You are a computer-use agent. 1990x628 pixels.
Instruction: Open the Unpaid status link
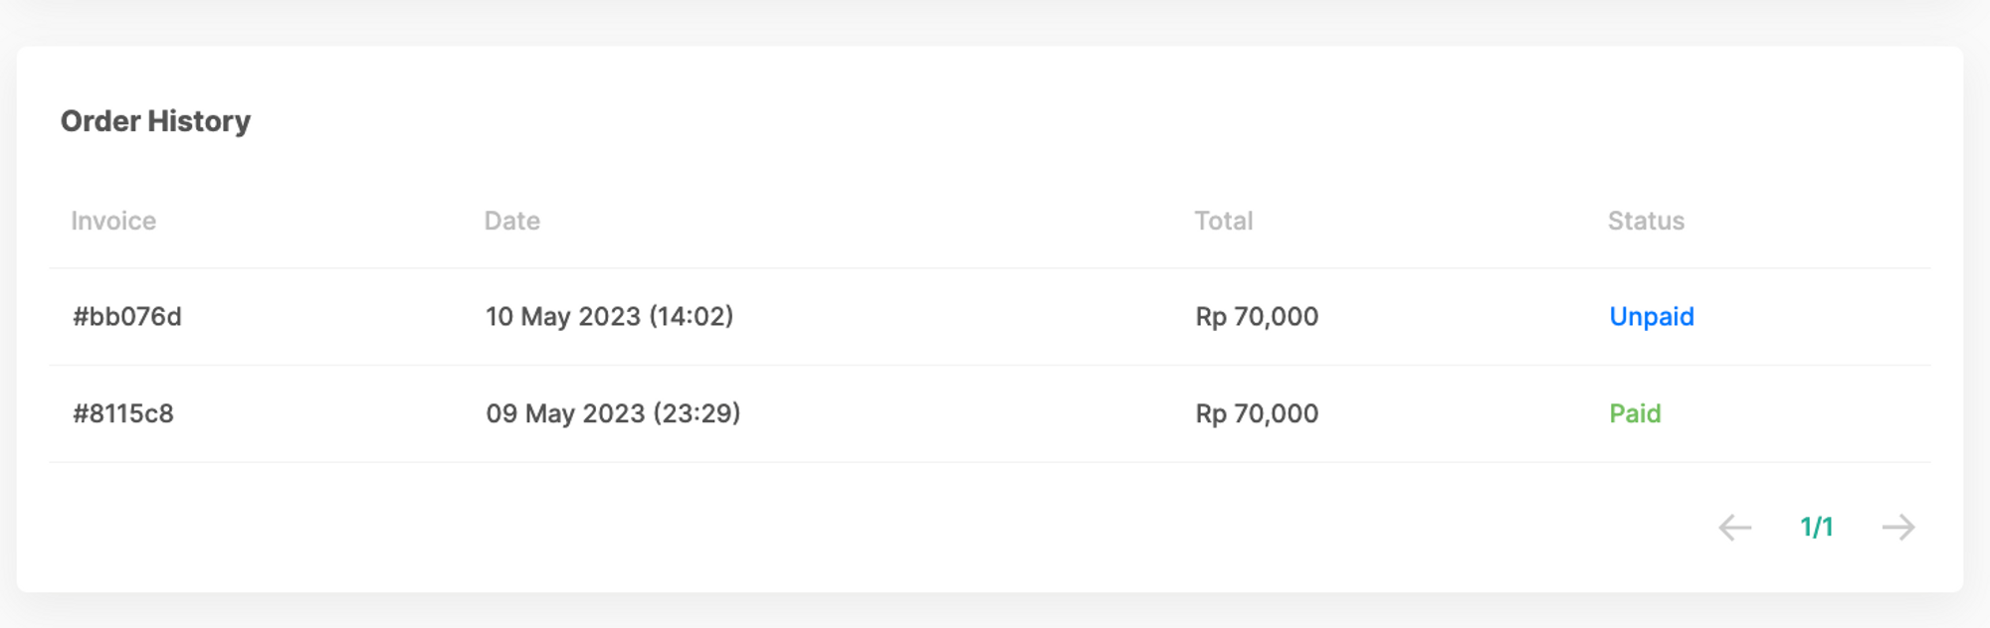point(1651,316)
